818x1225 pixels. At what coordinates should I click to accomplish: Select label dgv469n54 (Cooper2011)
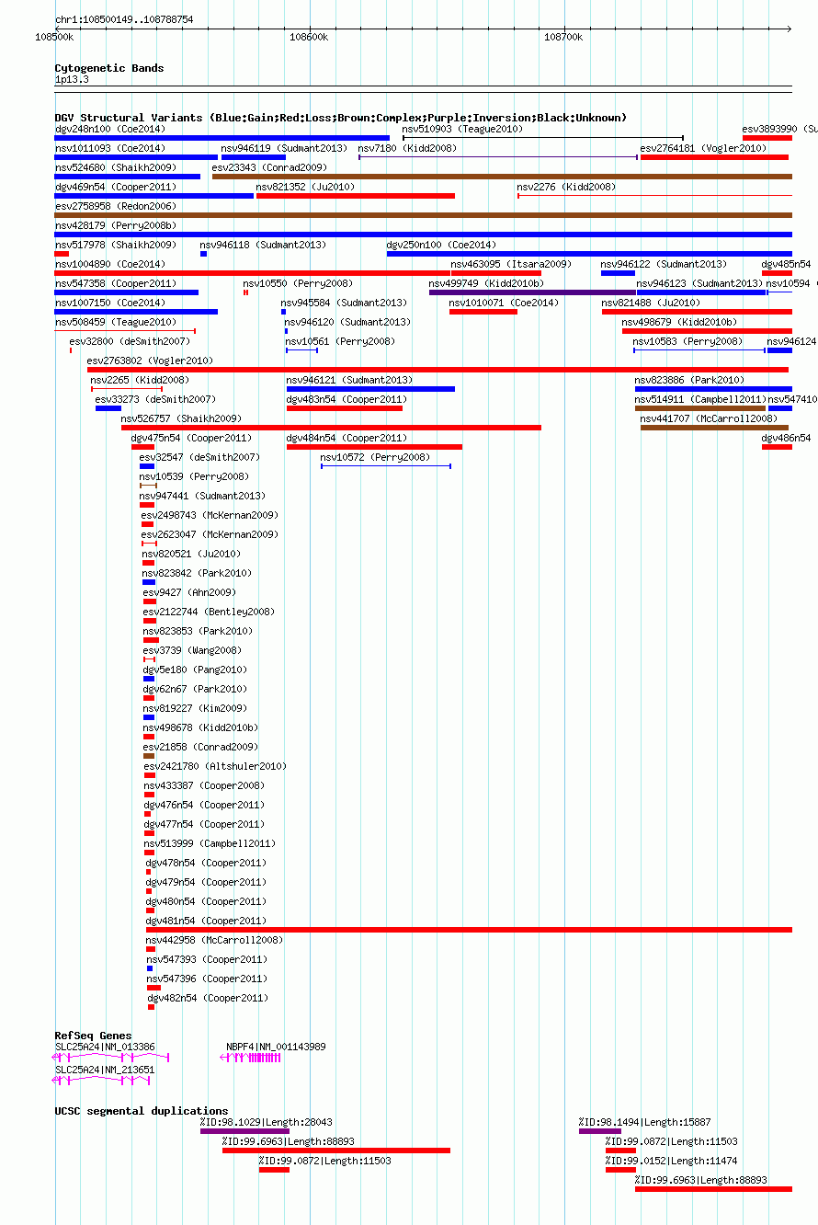click(x=116, y=187)
